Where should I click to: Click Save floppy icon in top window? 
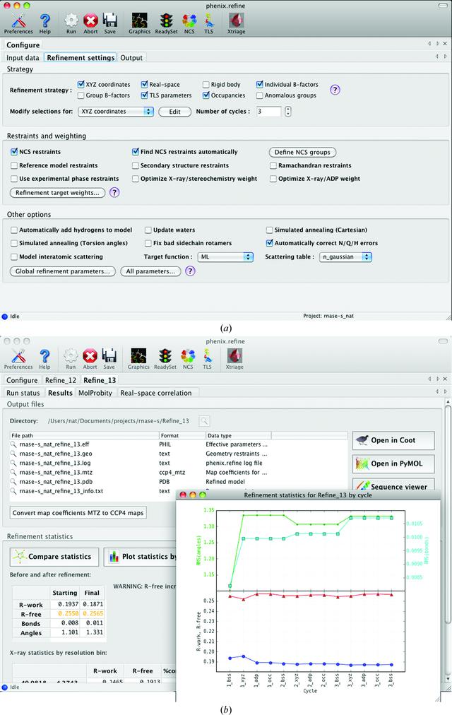pyautogui.click(x=109, y=23)
